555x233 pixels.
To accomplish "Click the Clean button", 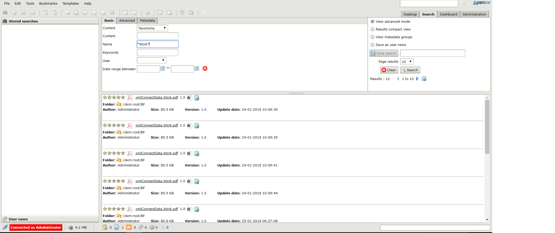I will [389, 70].
